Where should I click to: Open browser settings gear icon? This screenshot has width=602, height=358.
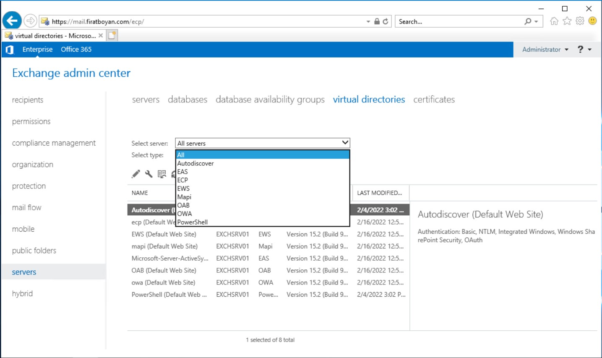(580, 21)
